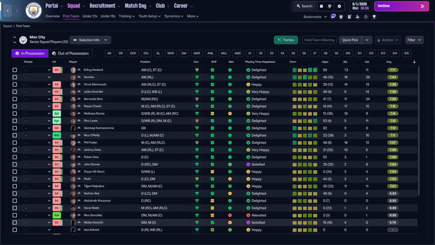This screenshot has height=245, width=435.
Task: Click the Quick Pick button
Action: (350, 40)
